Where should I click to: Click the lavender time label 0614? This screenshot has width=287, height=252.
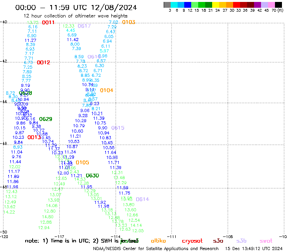coord(143,199)
